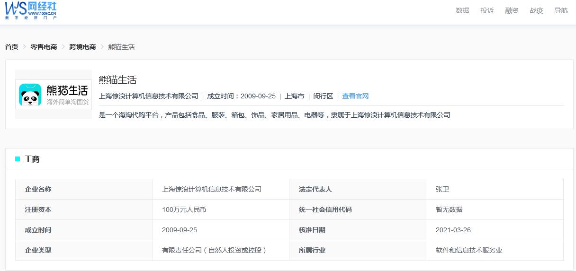576x271 pixels.
Task: Go to the 投诉 section
Action: point(486,10)
